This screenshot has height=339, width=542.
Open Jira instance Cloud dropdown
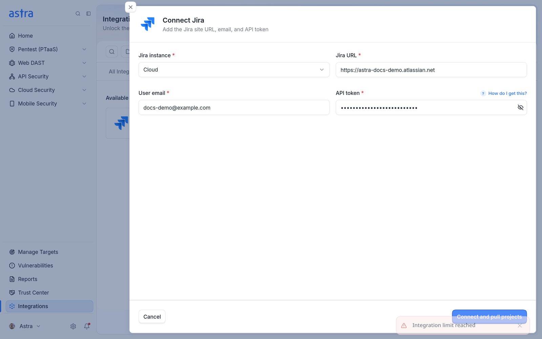[x=234, y=69]
